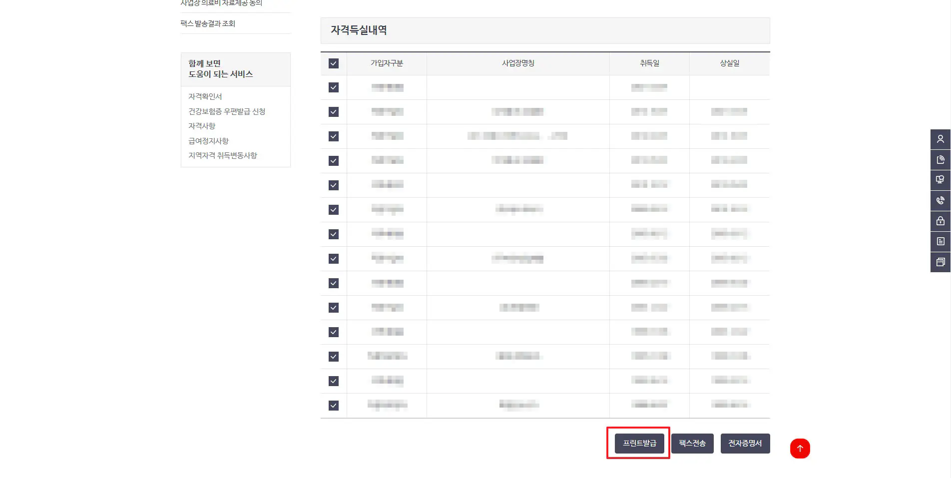Click the ringing phone icon
This screenshot has height=478, width=951.
(941, 201)
